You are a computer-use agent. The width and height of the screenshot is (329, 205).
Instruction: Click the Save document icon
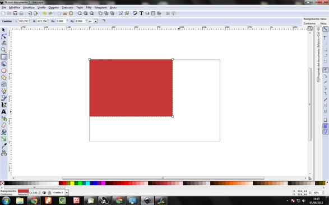[15, 13]
